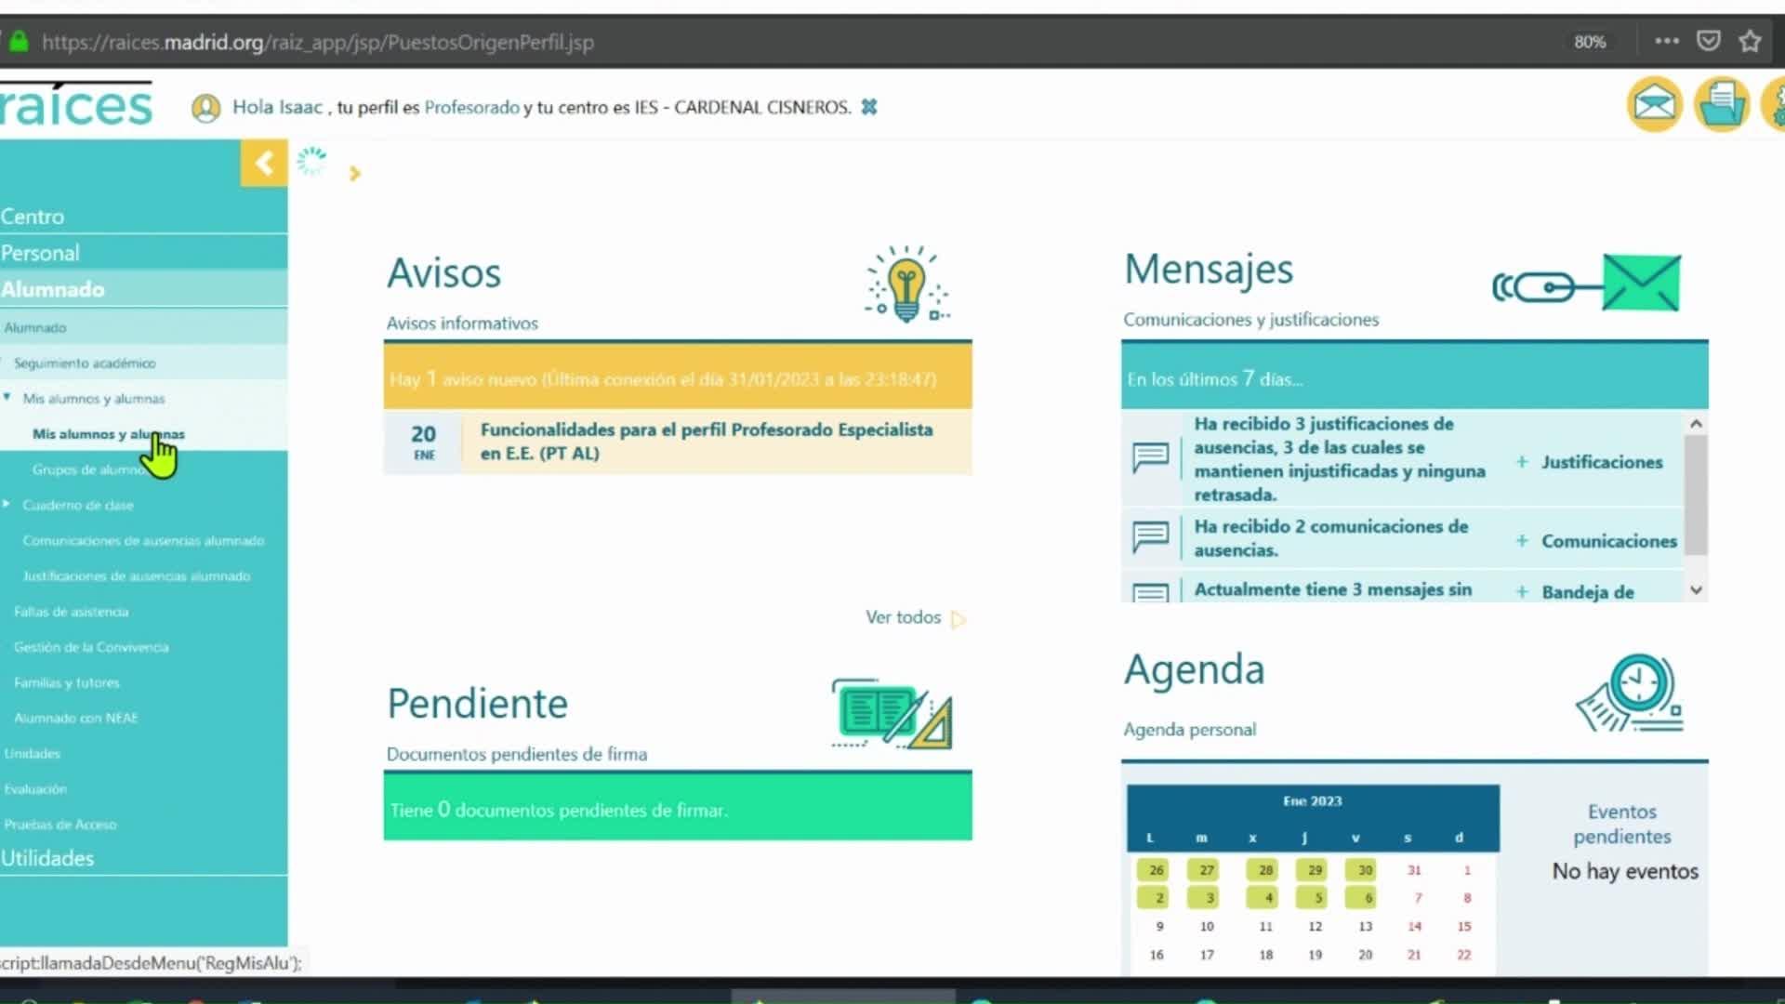The width and height of the screenshot is (1785, 1004).
Task: Click the Mensajes green envelope icon
Action: 1641,283
